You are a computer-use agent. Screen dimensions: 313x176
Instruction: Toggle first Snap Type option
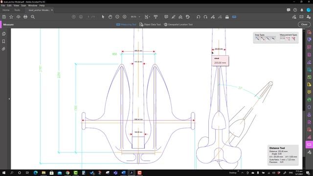[258, 39]
